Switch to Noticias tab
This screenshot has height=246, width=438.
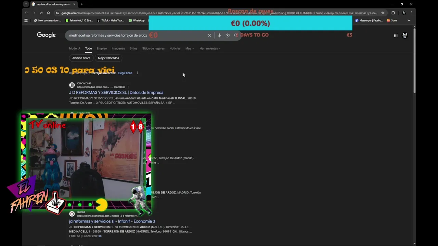coord(175,49)
